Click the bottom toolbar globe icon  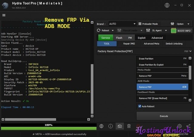coord(101,126)
